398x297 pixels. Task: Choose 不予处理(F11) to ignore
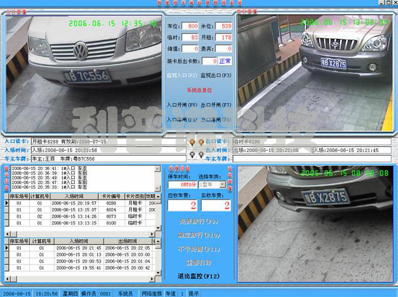(x=197, y=249)
